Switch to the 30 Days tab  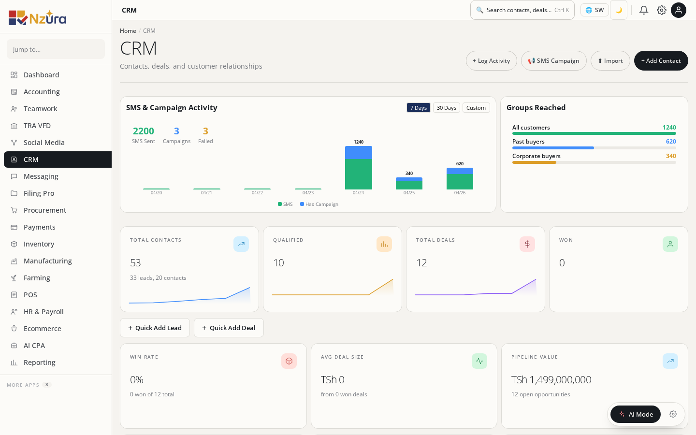(446, 107)
